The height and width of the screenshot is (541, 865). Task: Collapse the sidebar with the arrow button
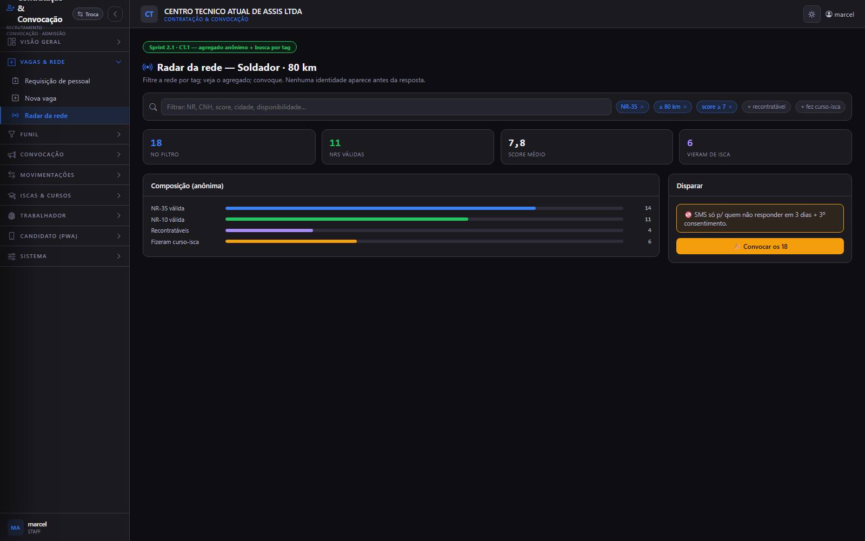pos(115,14)
